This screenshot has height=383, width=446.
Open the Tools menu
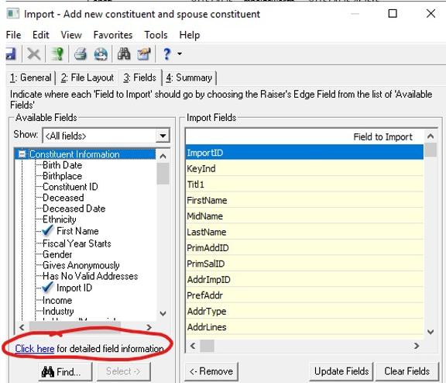pyautogui.click(x=156, y=35)
